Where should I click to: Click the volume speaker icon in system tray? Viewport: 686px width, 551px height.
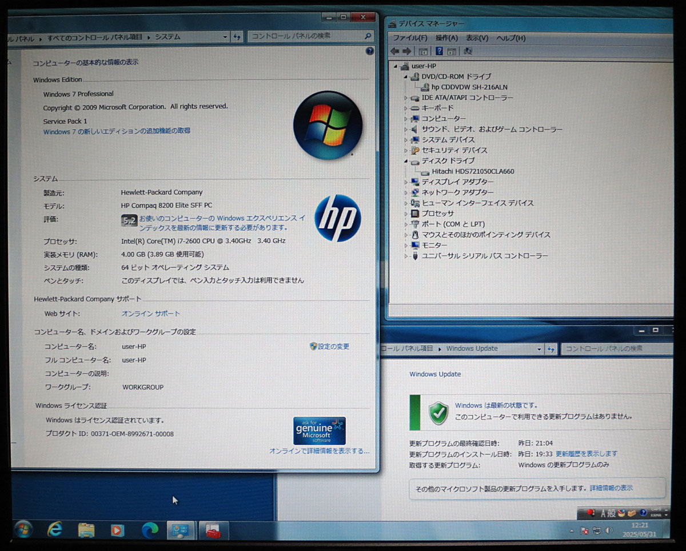pos(609,530)
